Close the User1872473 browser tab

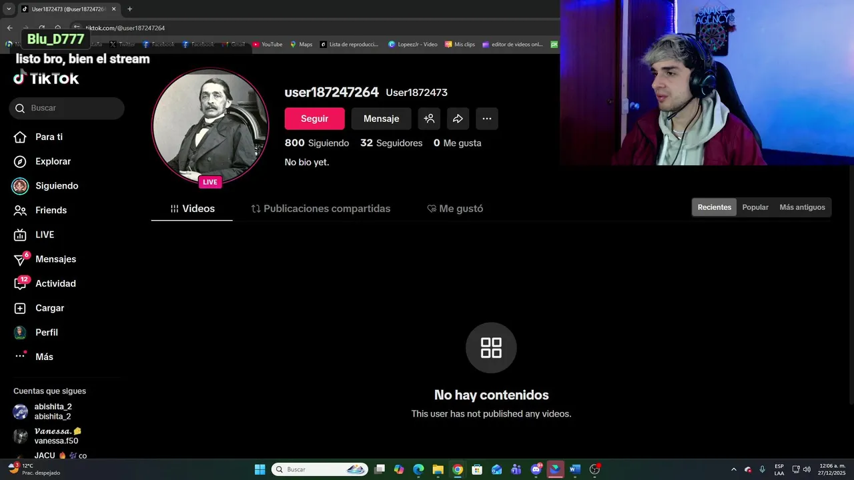pyautogui.click(x=114, y=9)
